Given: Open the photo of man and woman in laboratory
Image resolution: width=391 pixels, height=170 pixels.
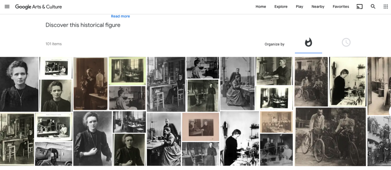Looking at the screenshot, I should pos(276,149).
